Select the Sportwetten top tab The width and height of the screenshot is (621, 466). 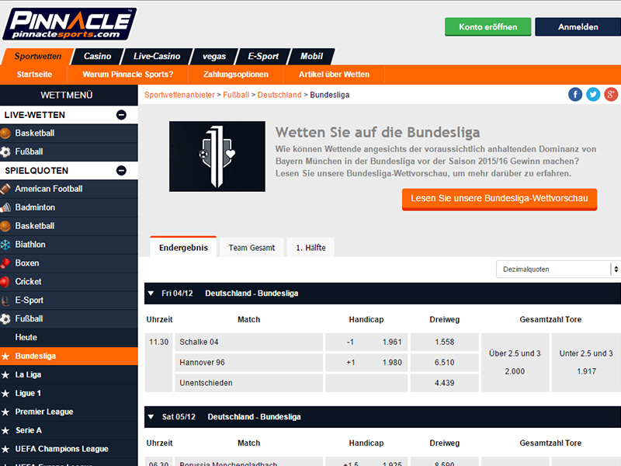tap(38, 56)
